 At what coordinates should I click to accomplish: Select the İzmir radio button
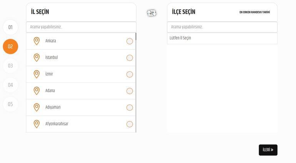click(130, 74)
